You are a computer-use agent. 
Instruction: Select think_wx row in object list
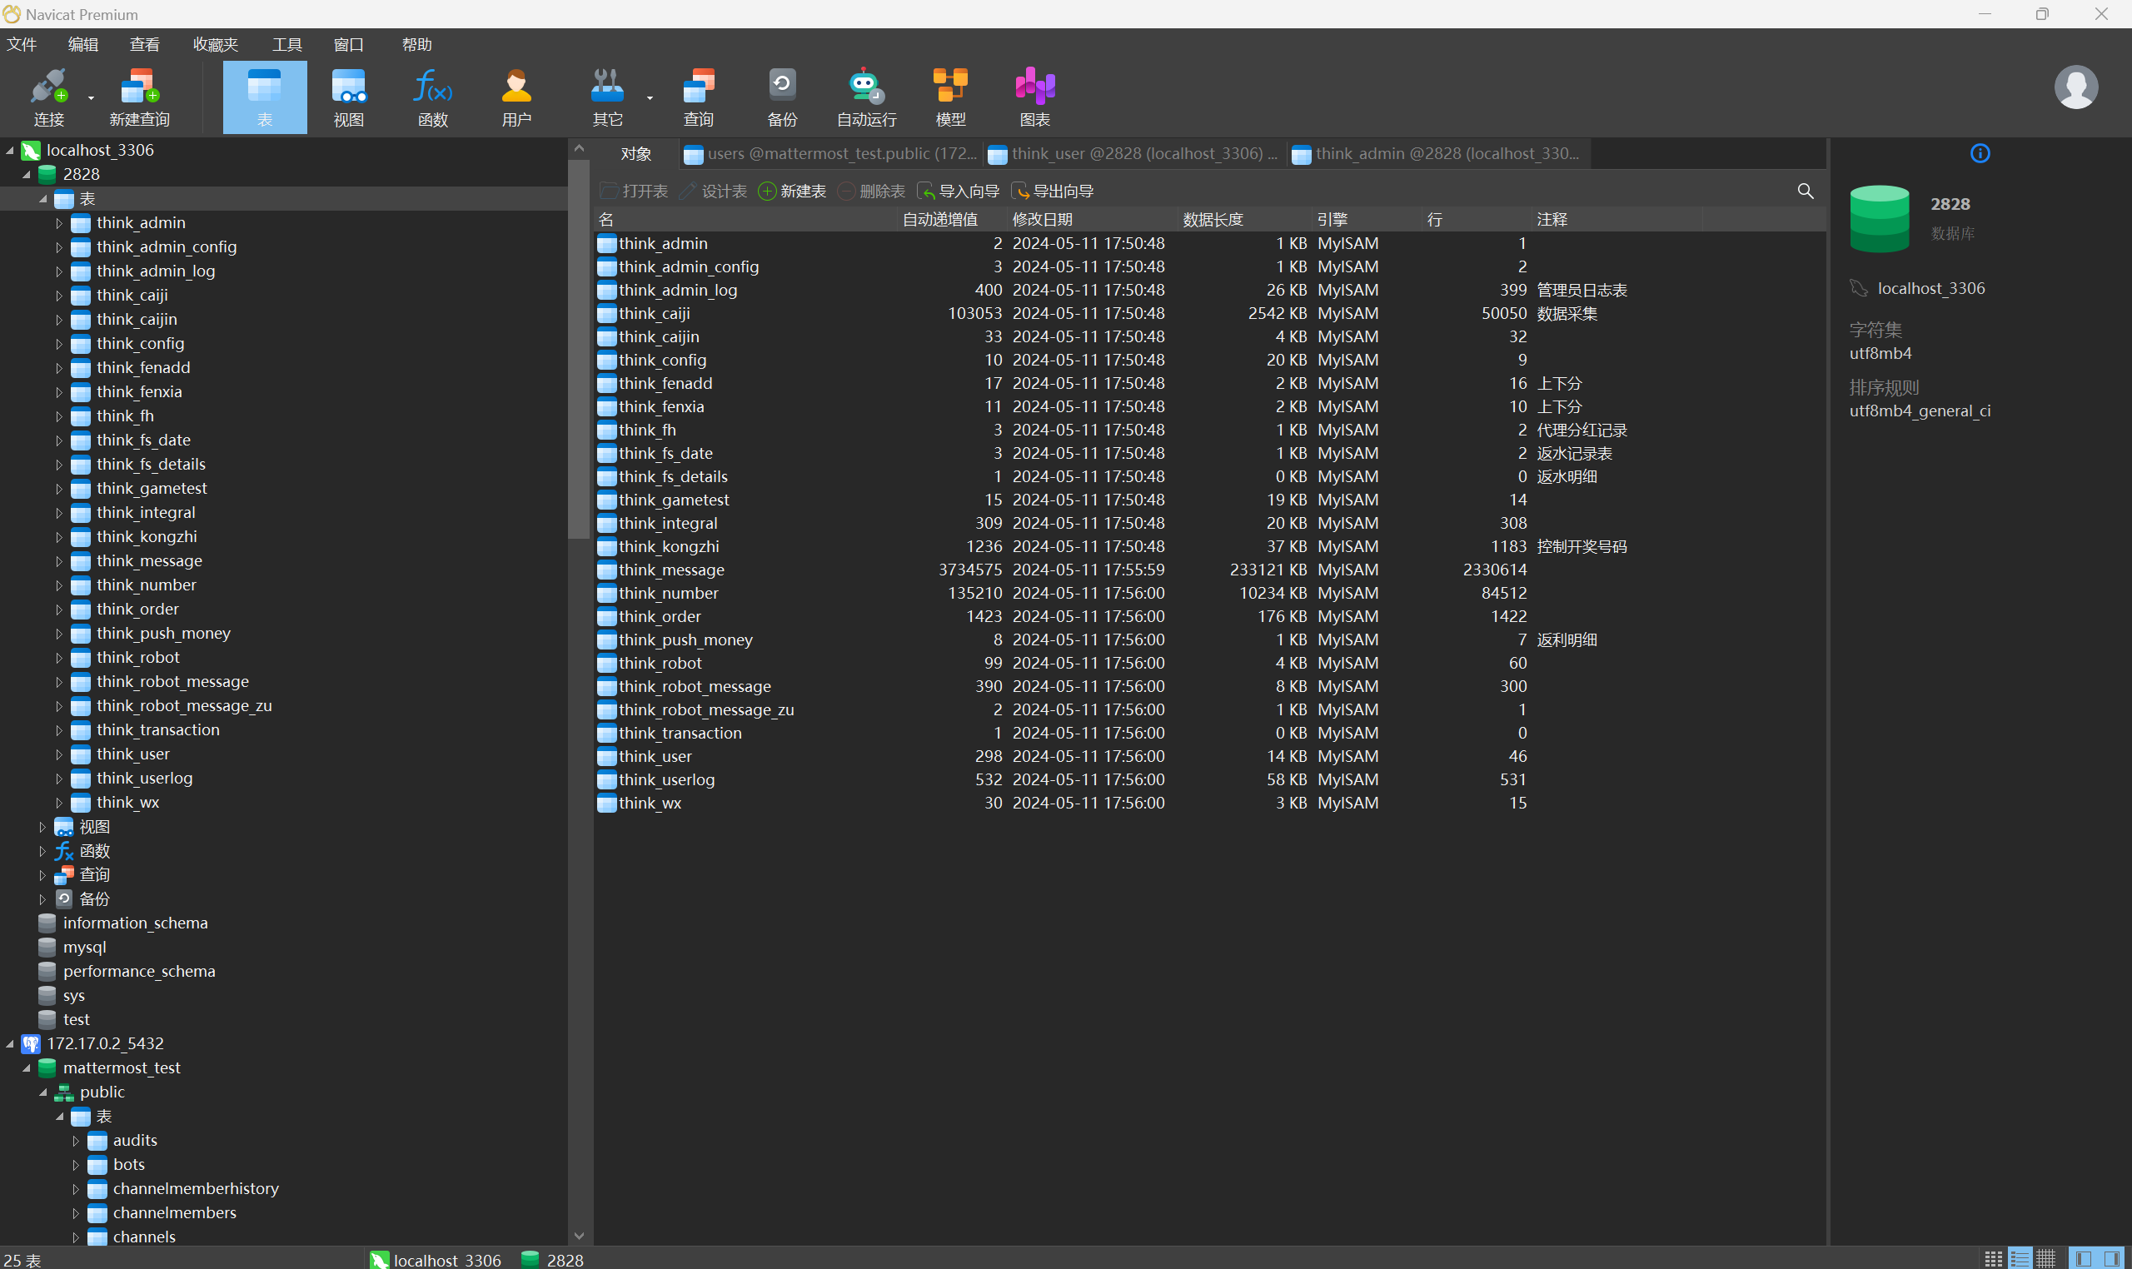pyautogui.click(x=1209, y=804)
